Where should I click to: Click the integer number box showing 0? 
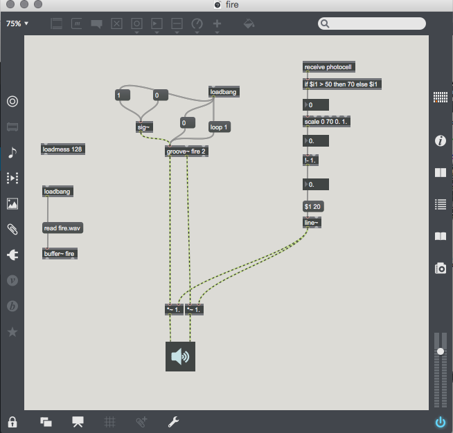tap(316, 105)
